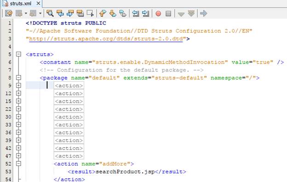
Task: Expand the folded action at line 36
Action: click(18, 132)
